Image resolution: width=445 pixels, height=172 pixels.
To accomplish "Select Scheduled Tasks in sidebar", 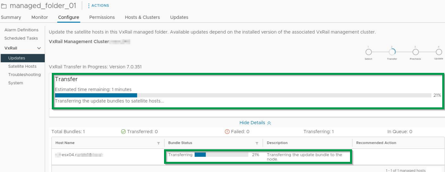I will pyautogui.click(x=21, y=38).
